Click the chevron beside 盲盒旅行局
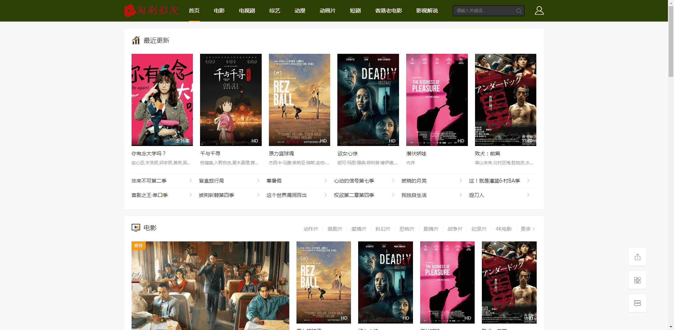 point(258,180)
